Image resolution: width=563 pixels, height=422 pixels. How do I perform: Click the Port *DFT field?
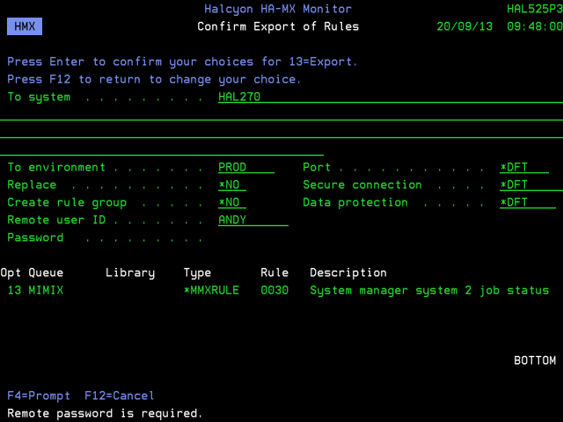tap(524, 167)
